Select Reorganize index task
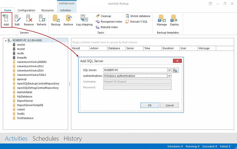This screenshot has height=149, width=237. tap(109, 22)
